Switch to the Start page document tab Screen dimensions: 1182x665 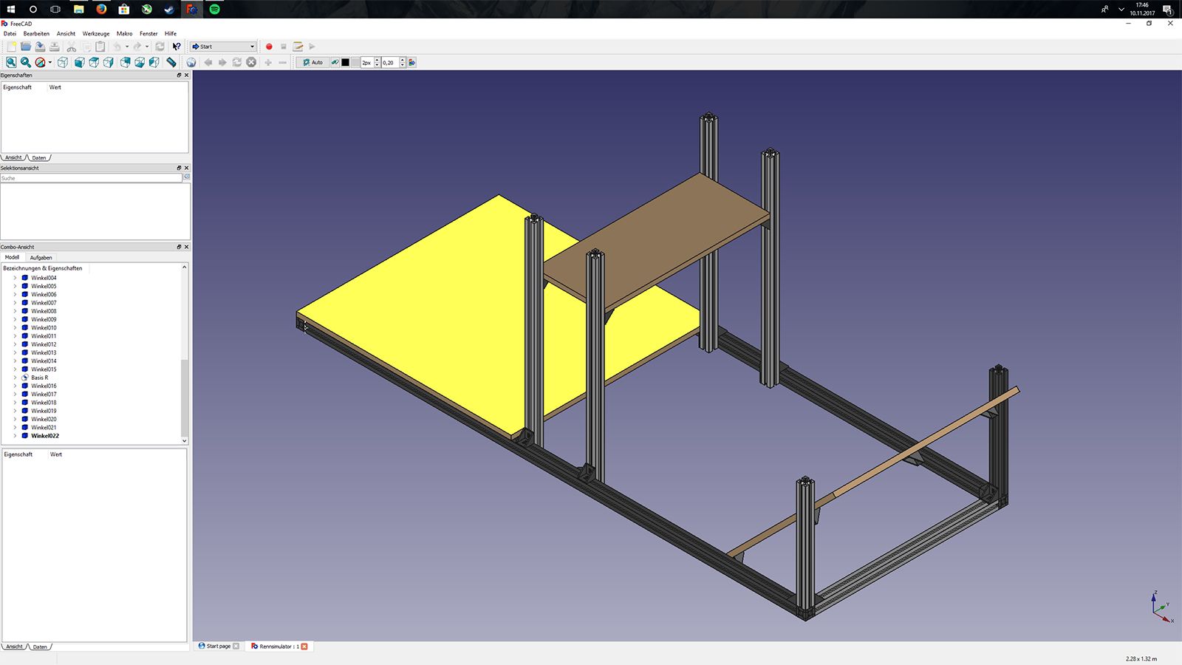click(x=219, y=646)
